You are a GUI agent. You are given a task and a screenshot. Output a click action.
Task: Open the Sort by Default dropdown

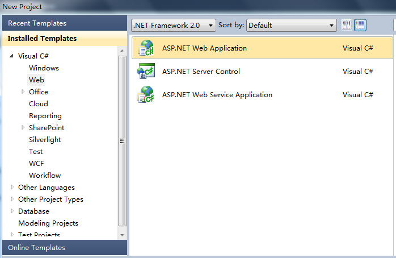[292, 25]
